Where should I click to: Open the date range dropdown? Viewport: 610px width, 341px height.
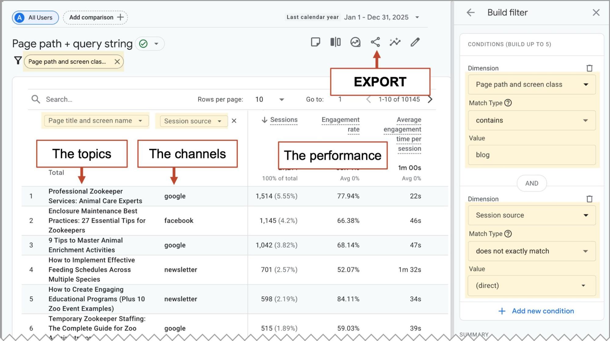click(x=417, y=17)
